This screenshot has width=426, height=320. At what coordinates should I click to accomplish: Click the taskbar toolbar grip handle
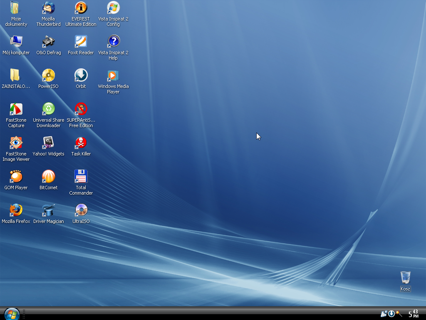24,314
